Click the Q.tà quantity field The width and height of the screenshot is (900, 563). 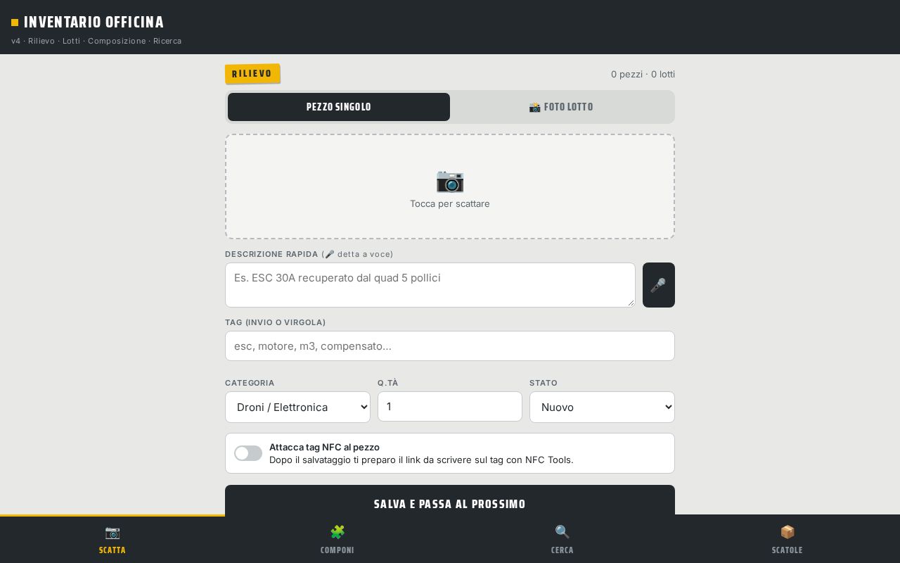coord(450,406)
